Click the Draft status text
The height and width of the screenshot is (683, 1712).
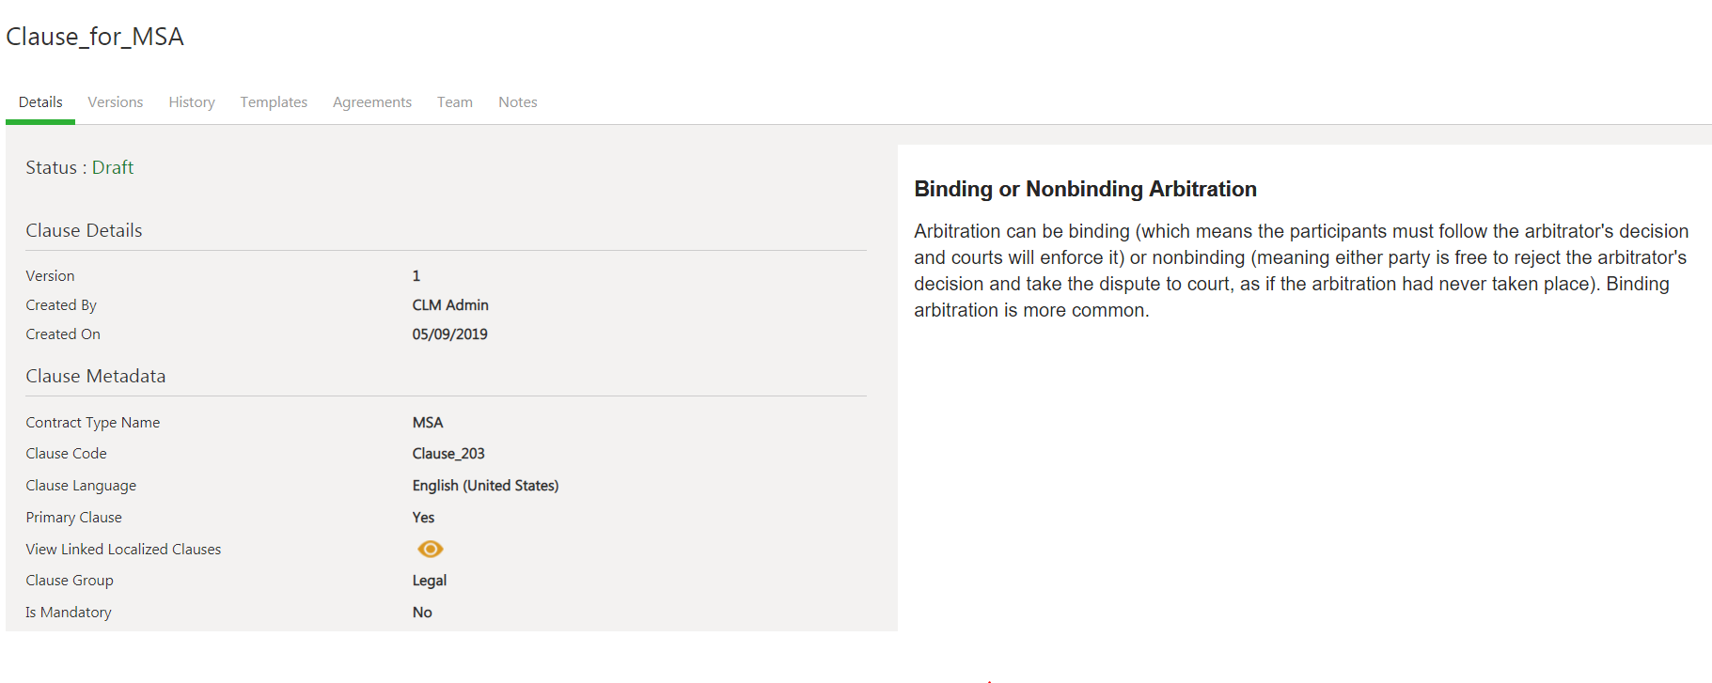pos(113,167)
